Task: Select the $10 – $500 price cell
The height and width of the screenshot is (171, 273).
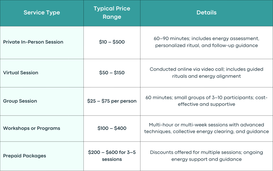Action: click(112, 42)
